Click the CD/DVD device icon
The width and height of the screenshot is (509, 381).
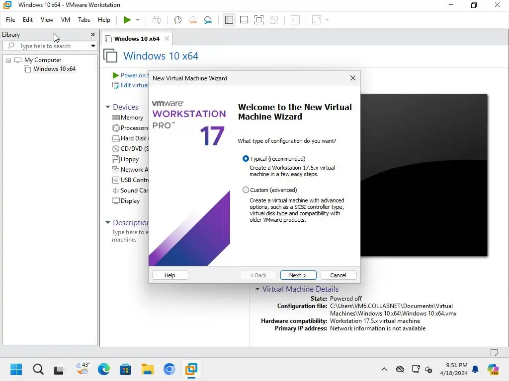tap(115, 149)
